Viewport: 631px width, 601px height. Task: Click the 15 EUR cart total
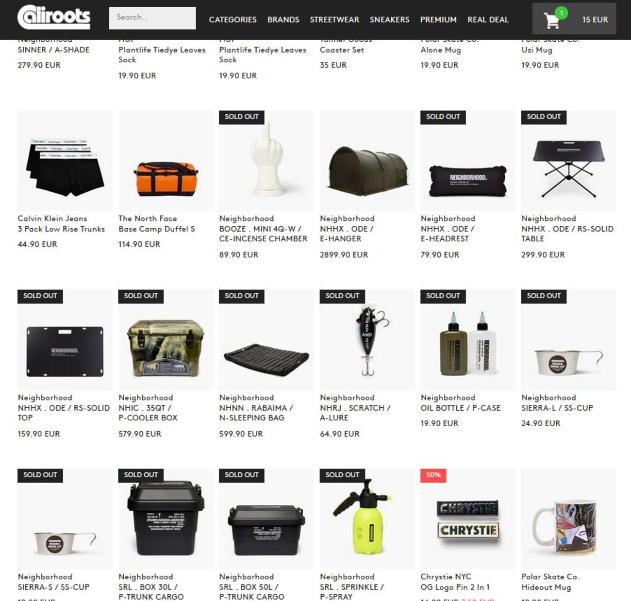(x=595, y=19)
